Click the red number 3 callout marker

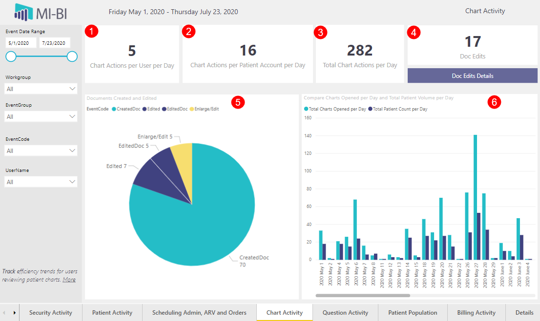[x=321, y=32]
